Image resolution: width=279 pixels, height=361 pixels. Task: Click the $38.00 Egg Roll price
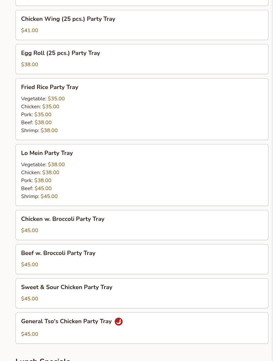[x=29, y=65]
